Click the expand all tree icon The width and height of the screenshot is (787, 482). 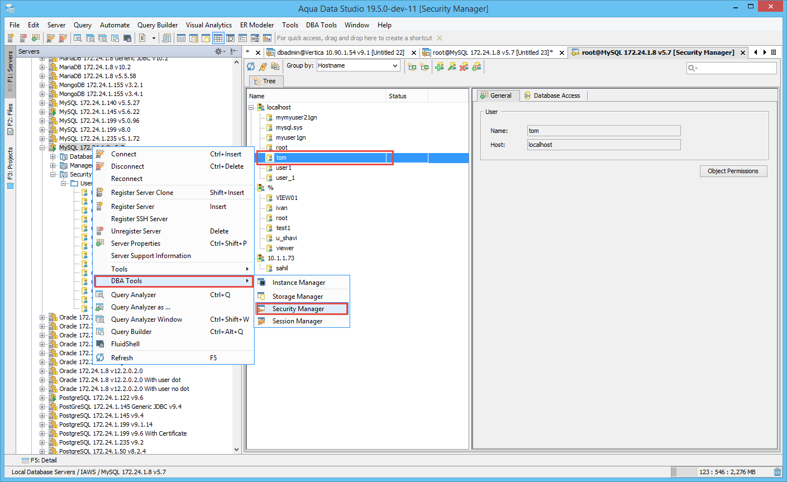(x=412, y=66)
